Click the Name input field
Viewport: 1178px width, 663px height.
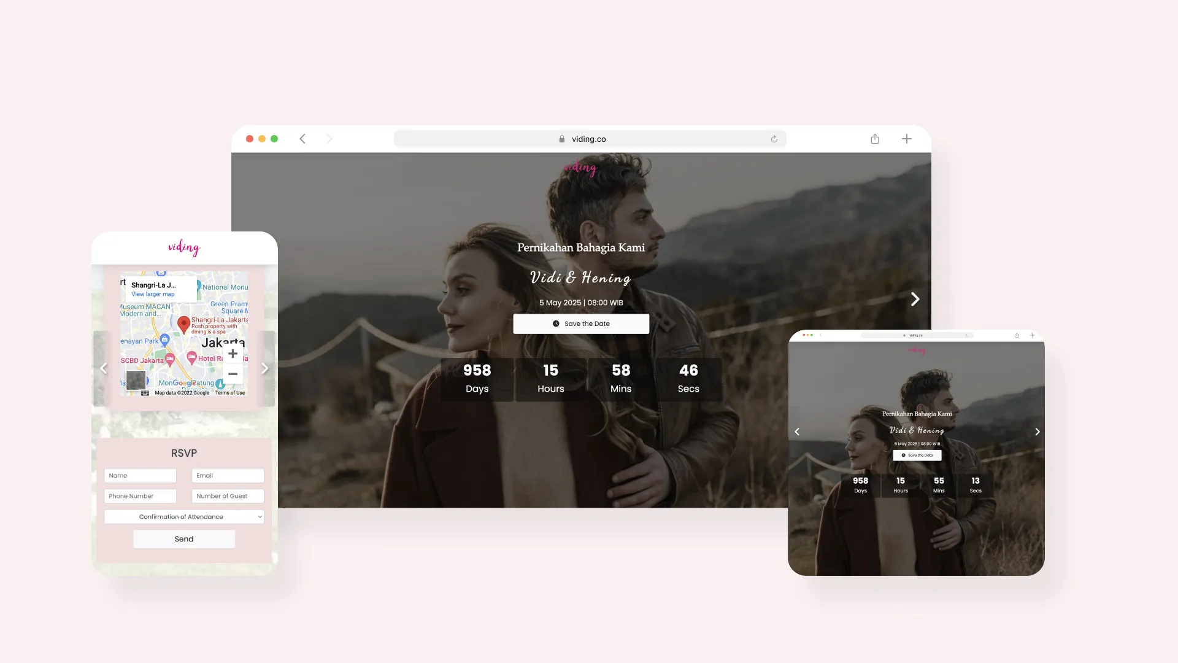click(140, 475)
